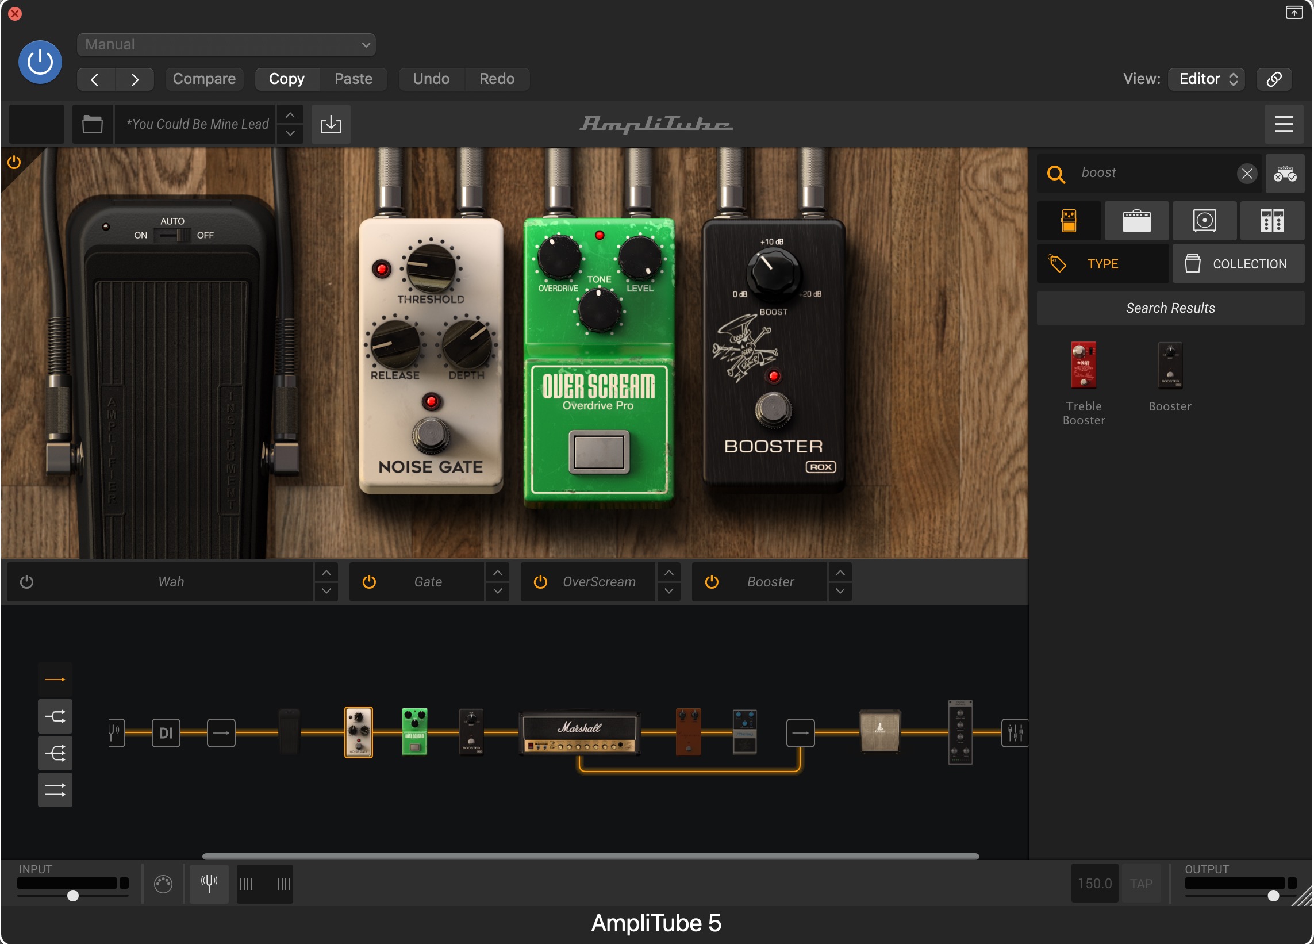Click the 150.0 tempo value
The height and width of the screenshot is (944, 1314).
[1094, 884]
